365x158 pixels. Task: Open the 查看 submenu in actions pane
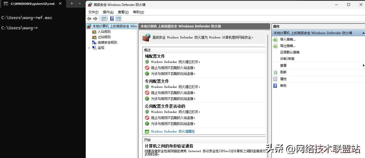click(283, 66)
